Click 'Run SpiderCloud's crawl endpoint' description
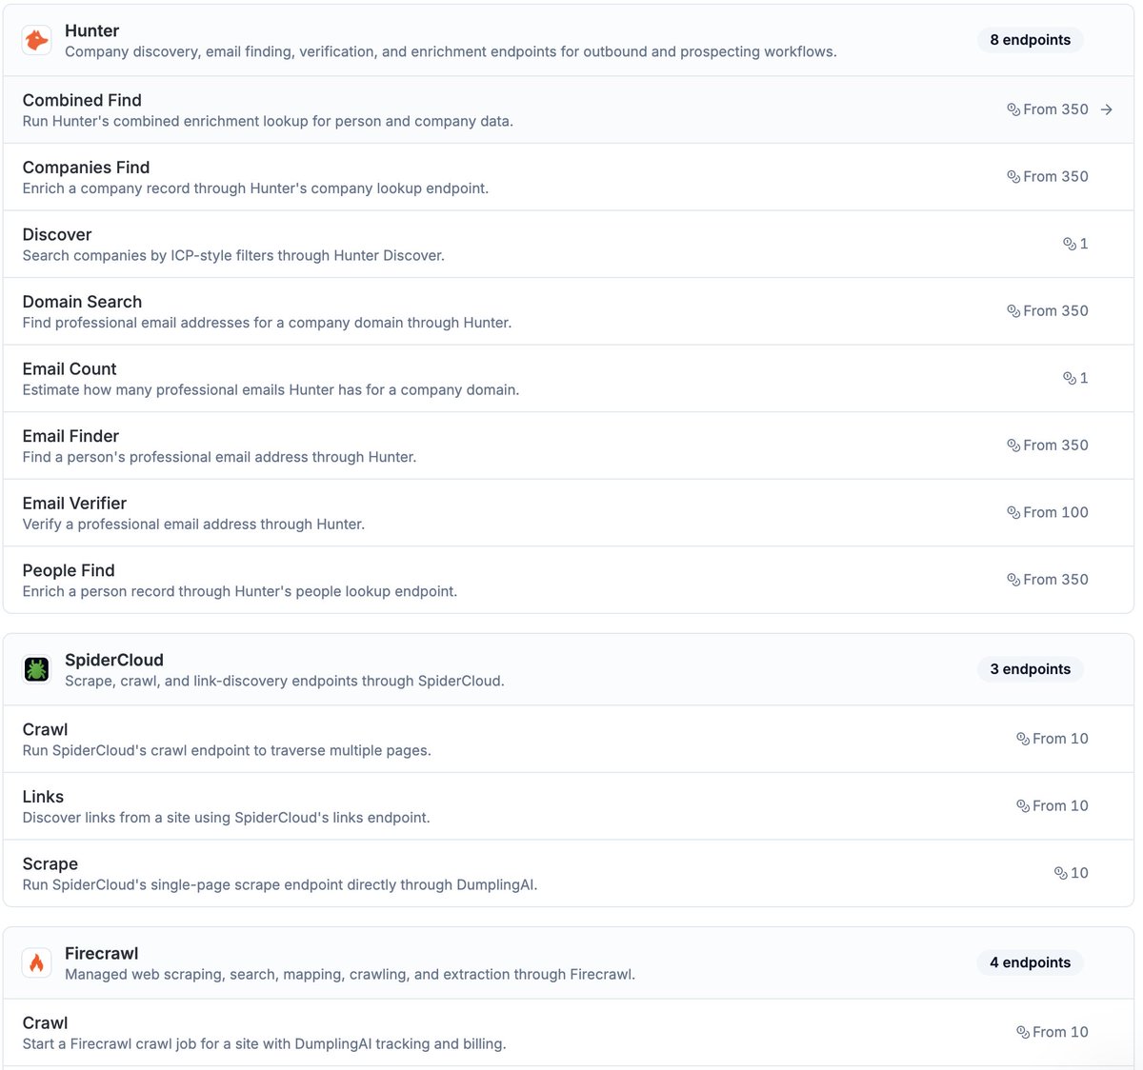The width and height of the screenshot is (1143, 1070). coord(227,750)
